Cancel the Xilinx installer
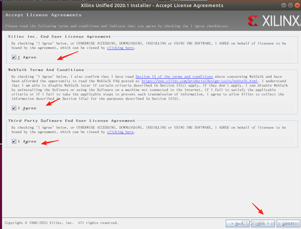The height and width of the screenshot is (229, 301). click(289, 223)
